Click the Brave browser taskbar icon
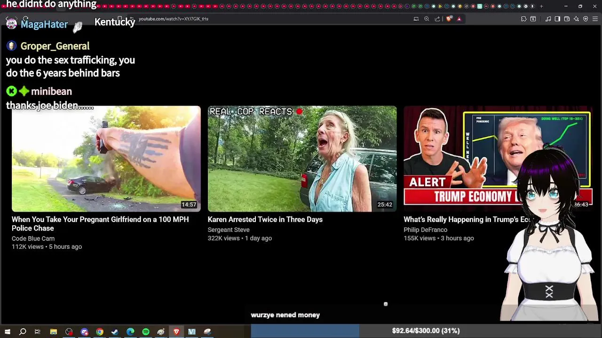 tap(176, 332)
